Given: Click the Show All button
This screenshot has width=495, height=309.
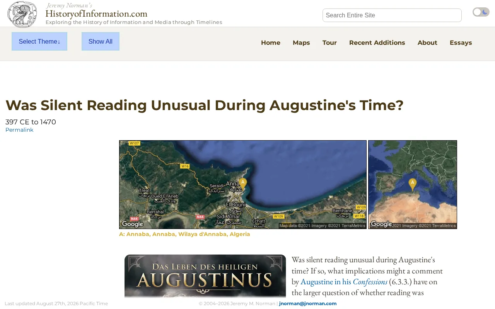Looking at the screenshot, I should pyautogui.click(x=101, y=41).
